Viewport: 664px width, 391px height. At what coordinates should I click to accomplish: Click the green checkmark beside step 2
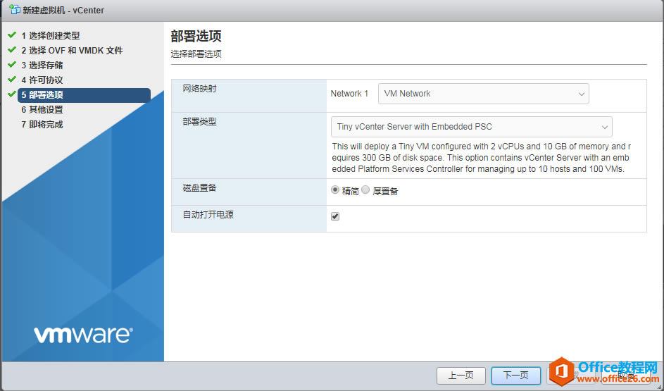point(12,50)
